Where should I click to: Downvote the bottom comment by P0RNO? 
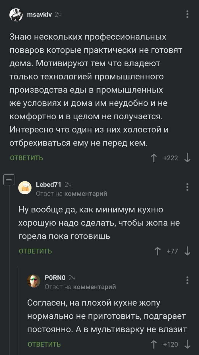click(187, 344)
